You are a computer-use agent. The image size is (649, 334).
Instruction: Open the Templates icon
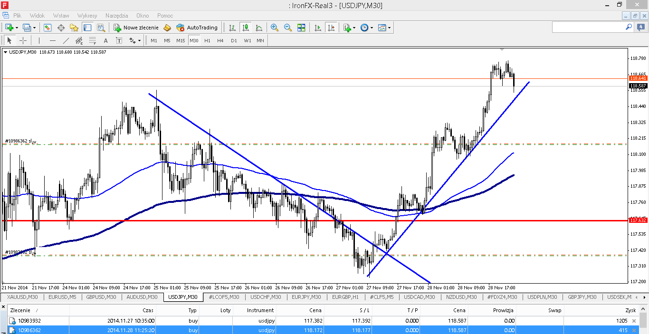coord(382,28)
